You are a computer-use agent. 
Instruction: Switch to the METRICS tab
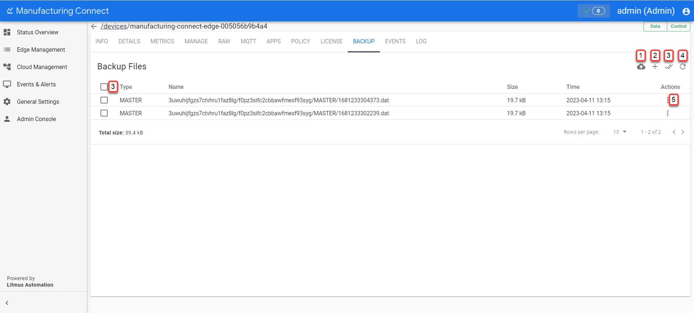pos(162,41)
